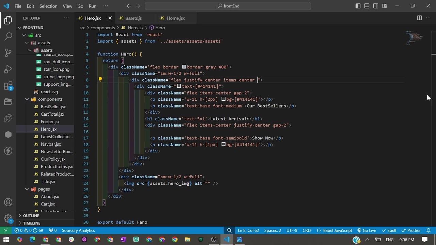Open the Selection menu
This screenshot has height=245, width=436.
(x=48, y=6)
